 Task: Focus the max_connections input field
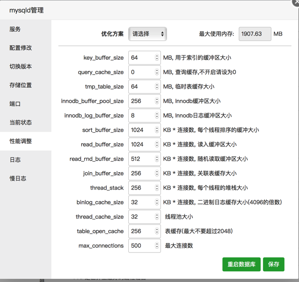point(145,246)
